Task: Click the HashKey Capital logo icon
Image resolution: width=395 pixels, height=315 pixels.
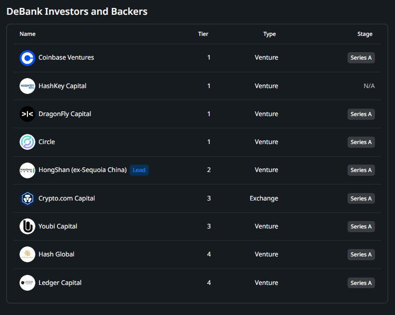Action: coord(27,86)
